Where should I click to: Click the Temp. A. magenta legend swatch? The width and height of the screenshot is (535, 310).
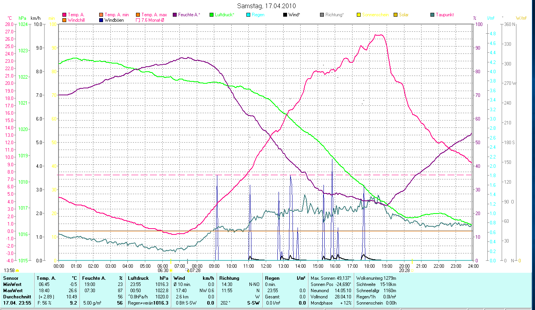coord(64,15)
